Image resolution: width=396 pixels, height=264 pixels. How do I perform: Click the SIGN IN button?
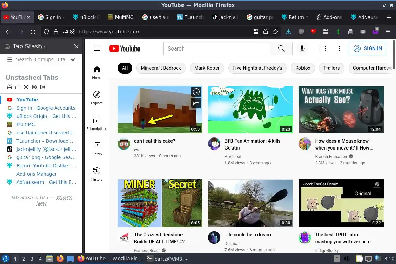[x=367, y=48]
